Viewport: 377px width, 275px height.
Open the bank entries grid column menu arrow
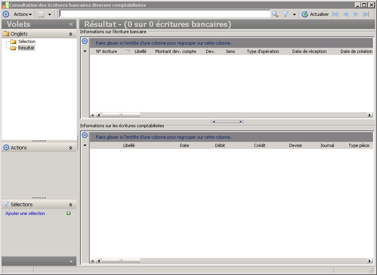[85, 51]
